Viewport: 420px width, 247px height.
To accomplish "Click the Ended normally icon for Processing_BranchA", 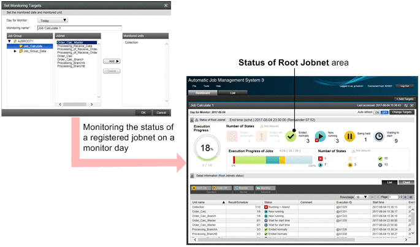I will click(266, 230).
